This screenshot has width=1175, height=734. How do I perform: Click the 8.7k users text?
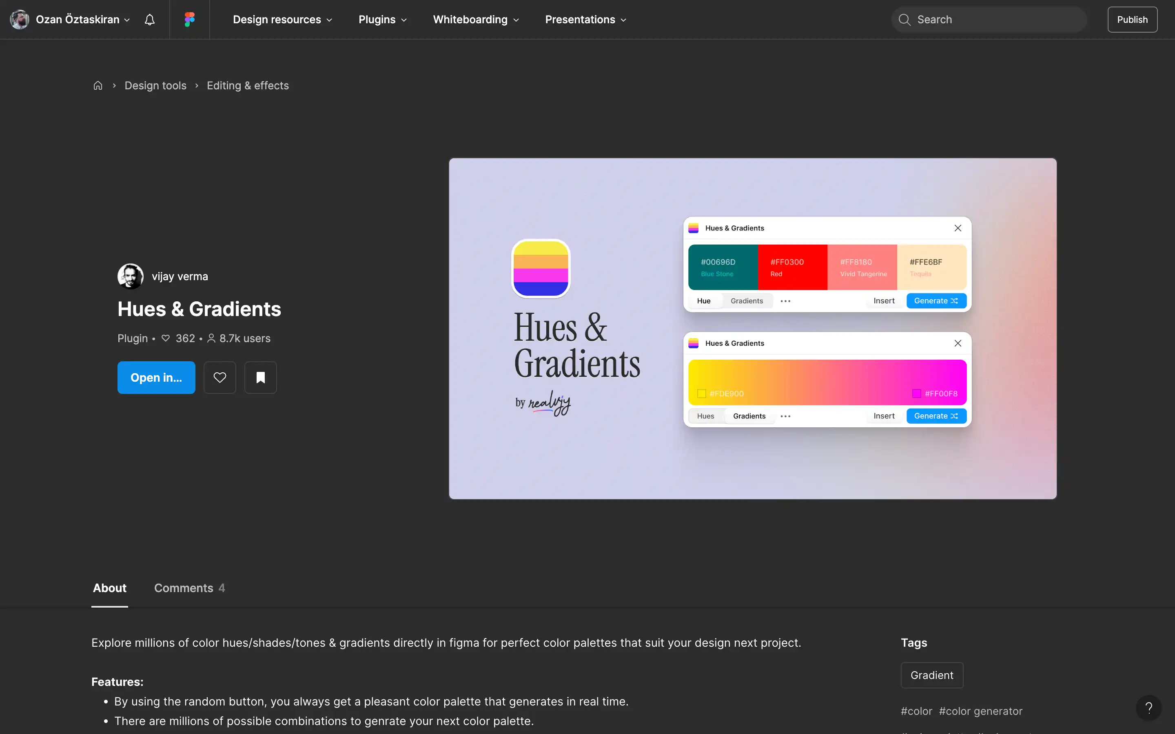click(x=245, y=338)
